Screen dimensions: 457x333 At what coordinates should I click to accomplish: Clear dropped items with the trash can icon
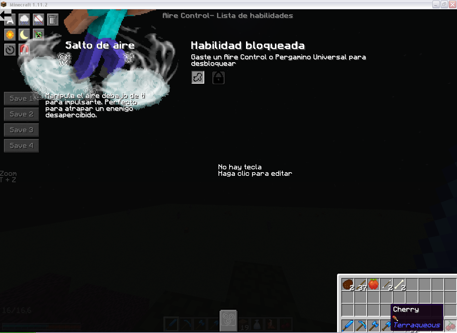pyautogui.click(x=52, y=20)
